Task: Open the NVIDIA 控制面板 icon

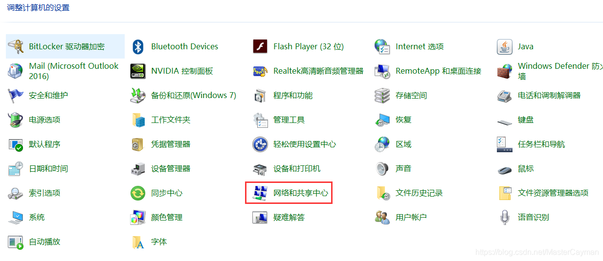Action: (138, 71)
